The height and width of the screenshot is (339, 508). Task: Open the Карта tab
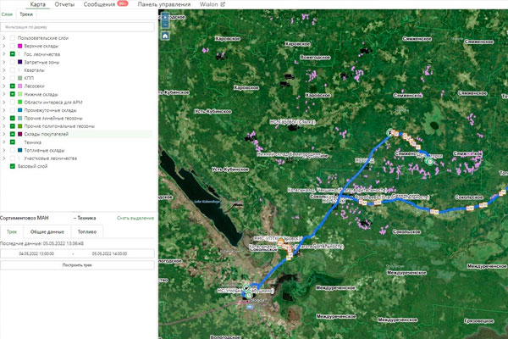click(37, 4)
